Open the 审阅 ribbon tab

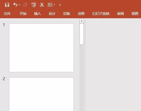[x=120, y=14]
